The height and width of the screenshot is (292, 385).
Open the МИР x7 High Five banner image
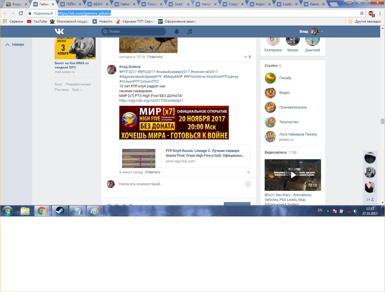174,123
